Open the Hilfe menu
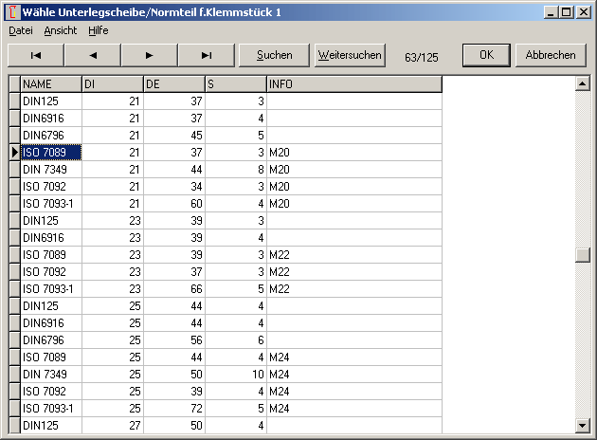 [99, 30]
